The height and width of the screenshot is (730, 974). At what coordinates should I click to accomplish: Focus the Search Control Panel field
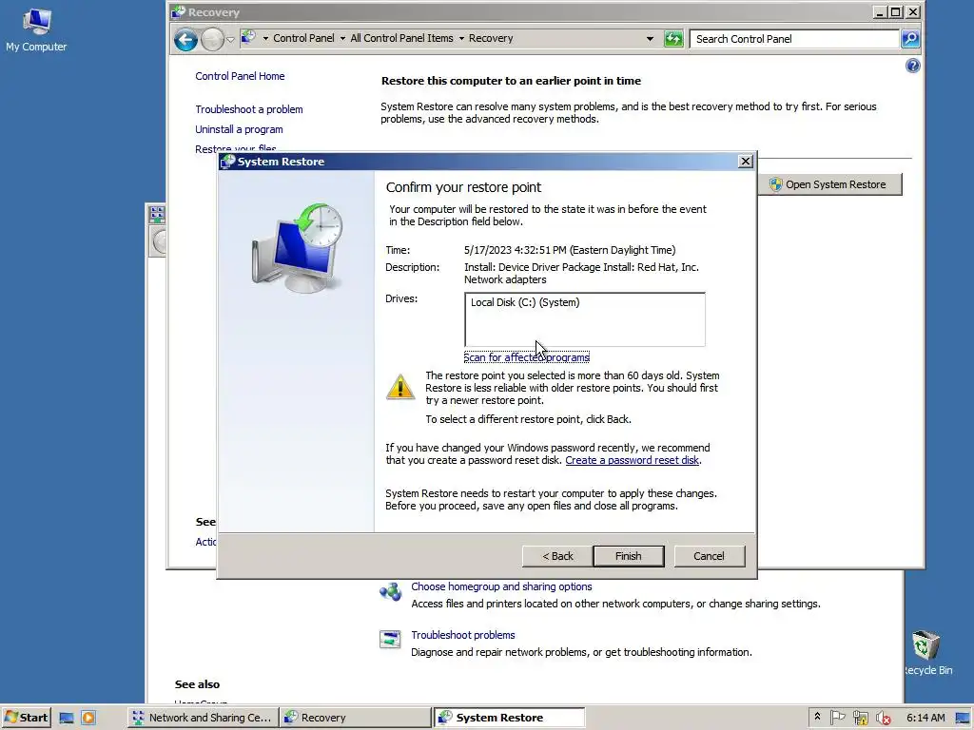coord(794,39)
